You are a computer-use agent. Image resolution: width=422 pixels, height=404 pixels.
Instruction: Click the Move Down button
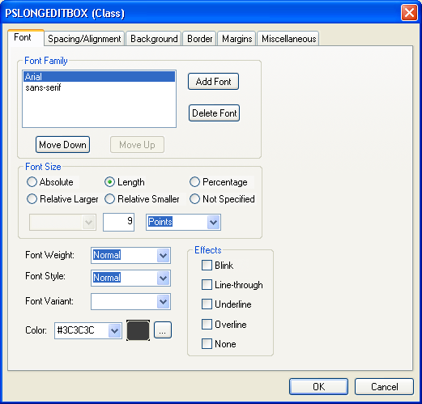[62, 145]
